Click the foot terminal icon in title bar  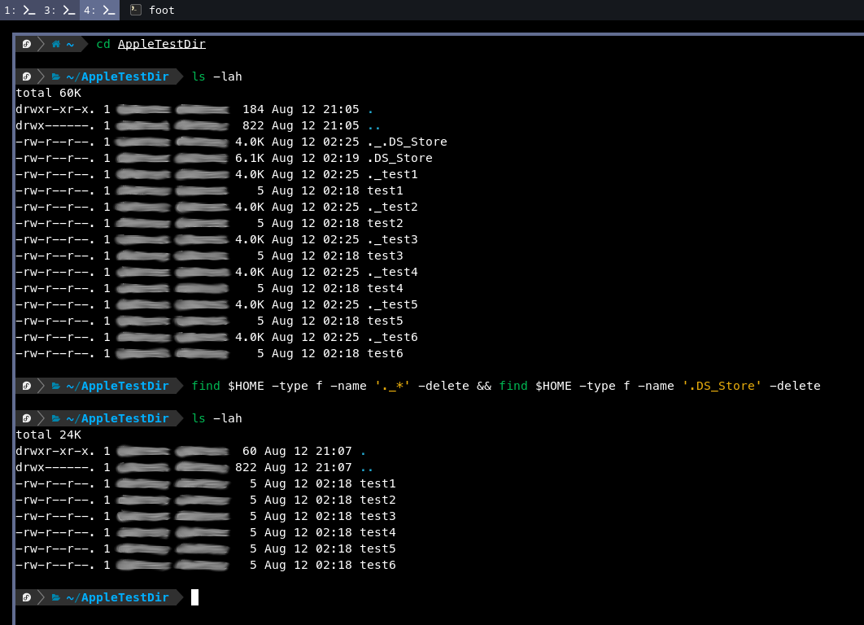[x=136, y=10]
